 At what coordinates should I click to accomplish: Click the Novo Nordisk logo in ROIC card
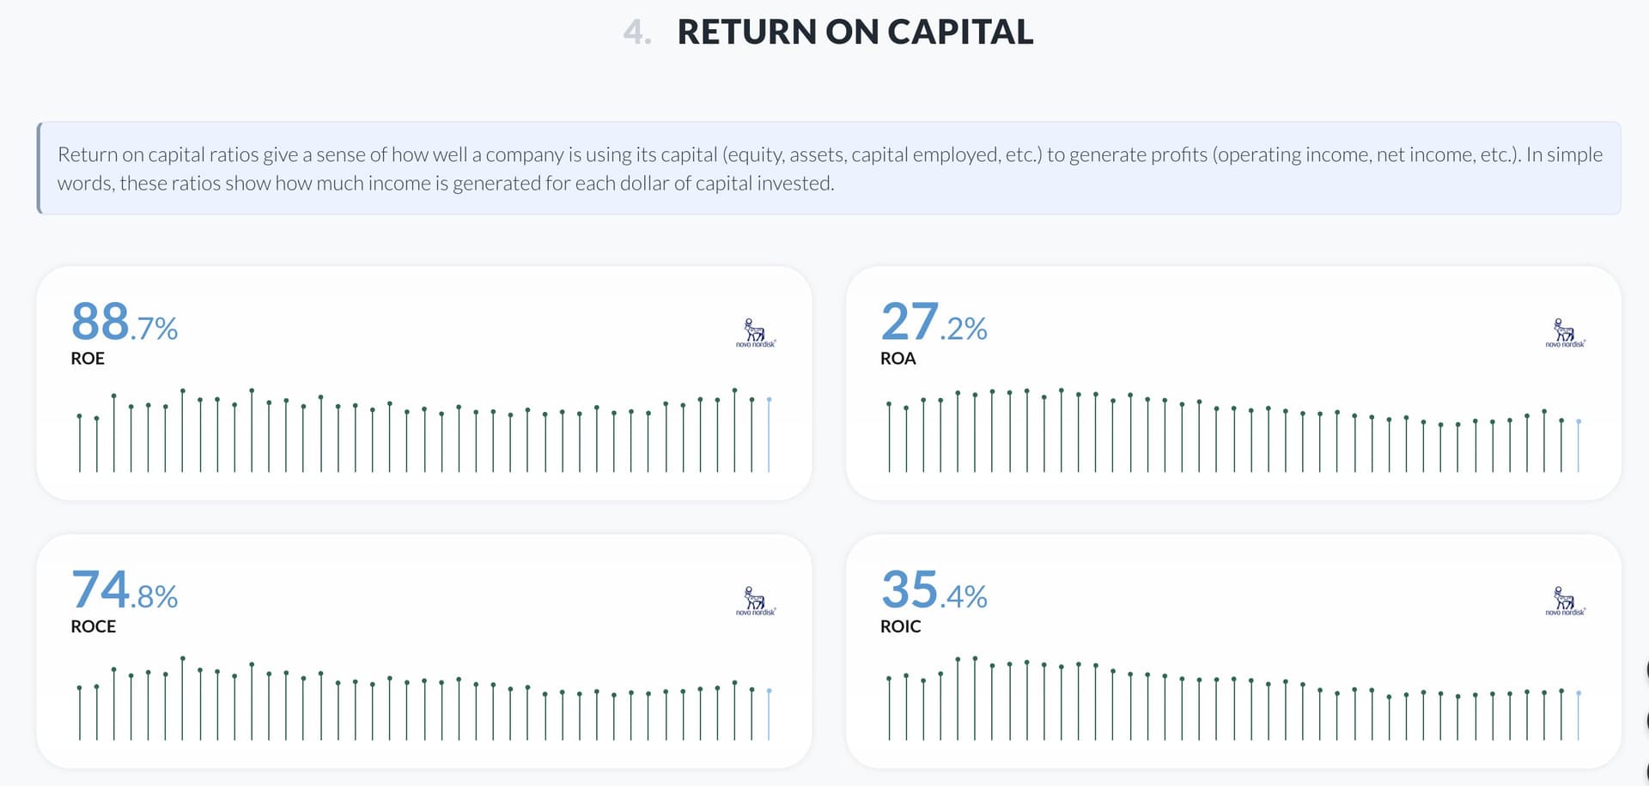[1565, 601]
